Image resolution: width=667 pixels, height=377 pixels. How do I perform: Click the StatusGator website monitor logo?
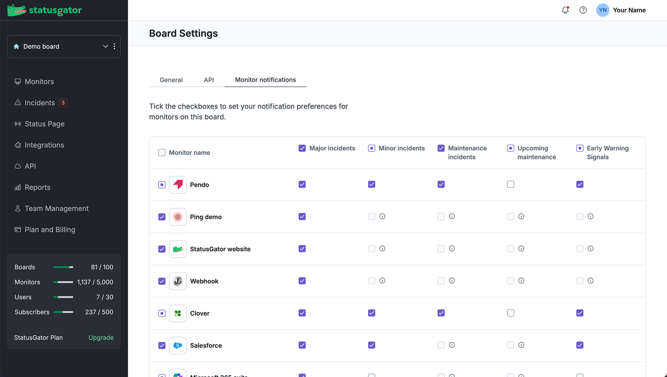[178, 249]
